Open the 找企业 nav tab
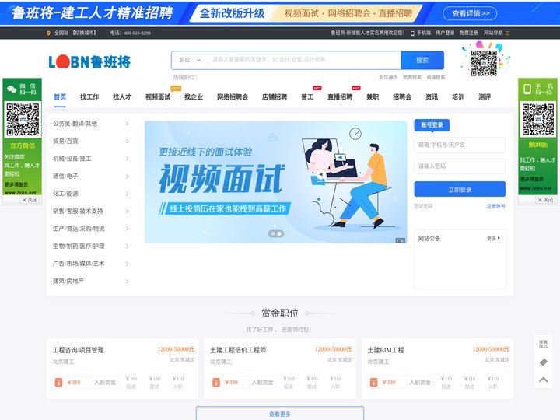The width and height of the screenshot is (560, 420). point(194,96)
